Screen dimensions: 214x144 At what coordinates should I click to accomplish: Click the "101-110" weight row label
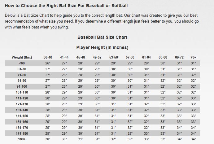pos(22,92)
